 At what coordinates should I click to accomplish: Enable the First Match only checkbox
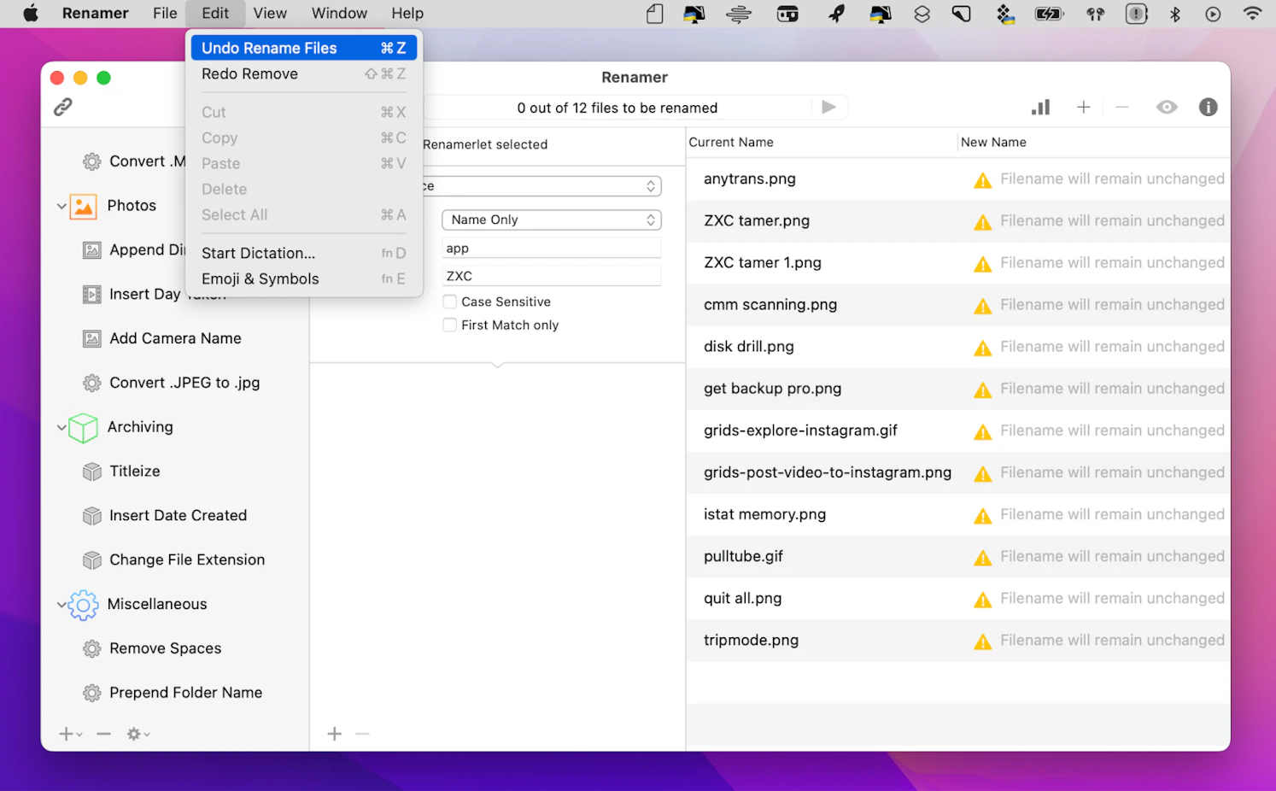coord(449,325)
